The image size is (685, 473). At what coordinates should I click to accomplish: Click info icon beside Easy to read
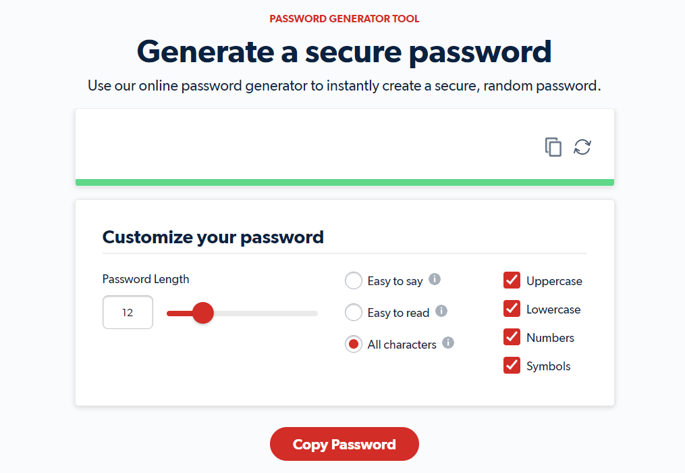[x=441, y=311]
